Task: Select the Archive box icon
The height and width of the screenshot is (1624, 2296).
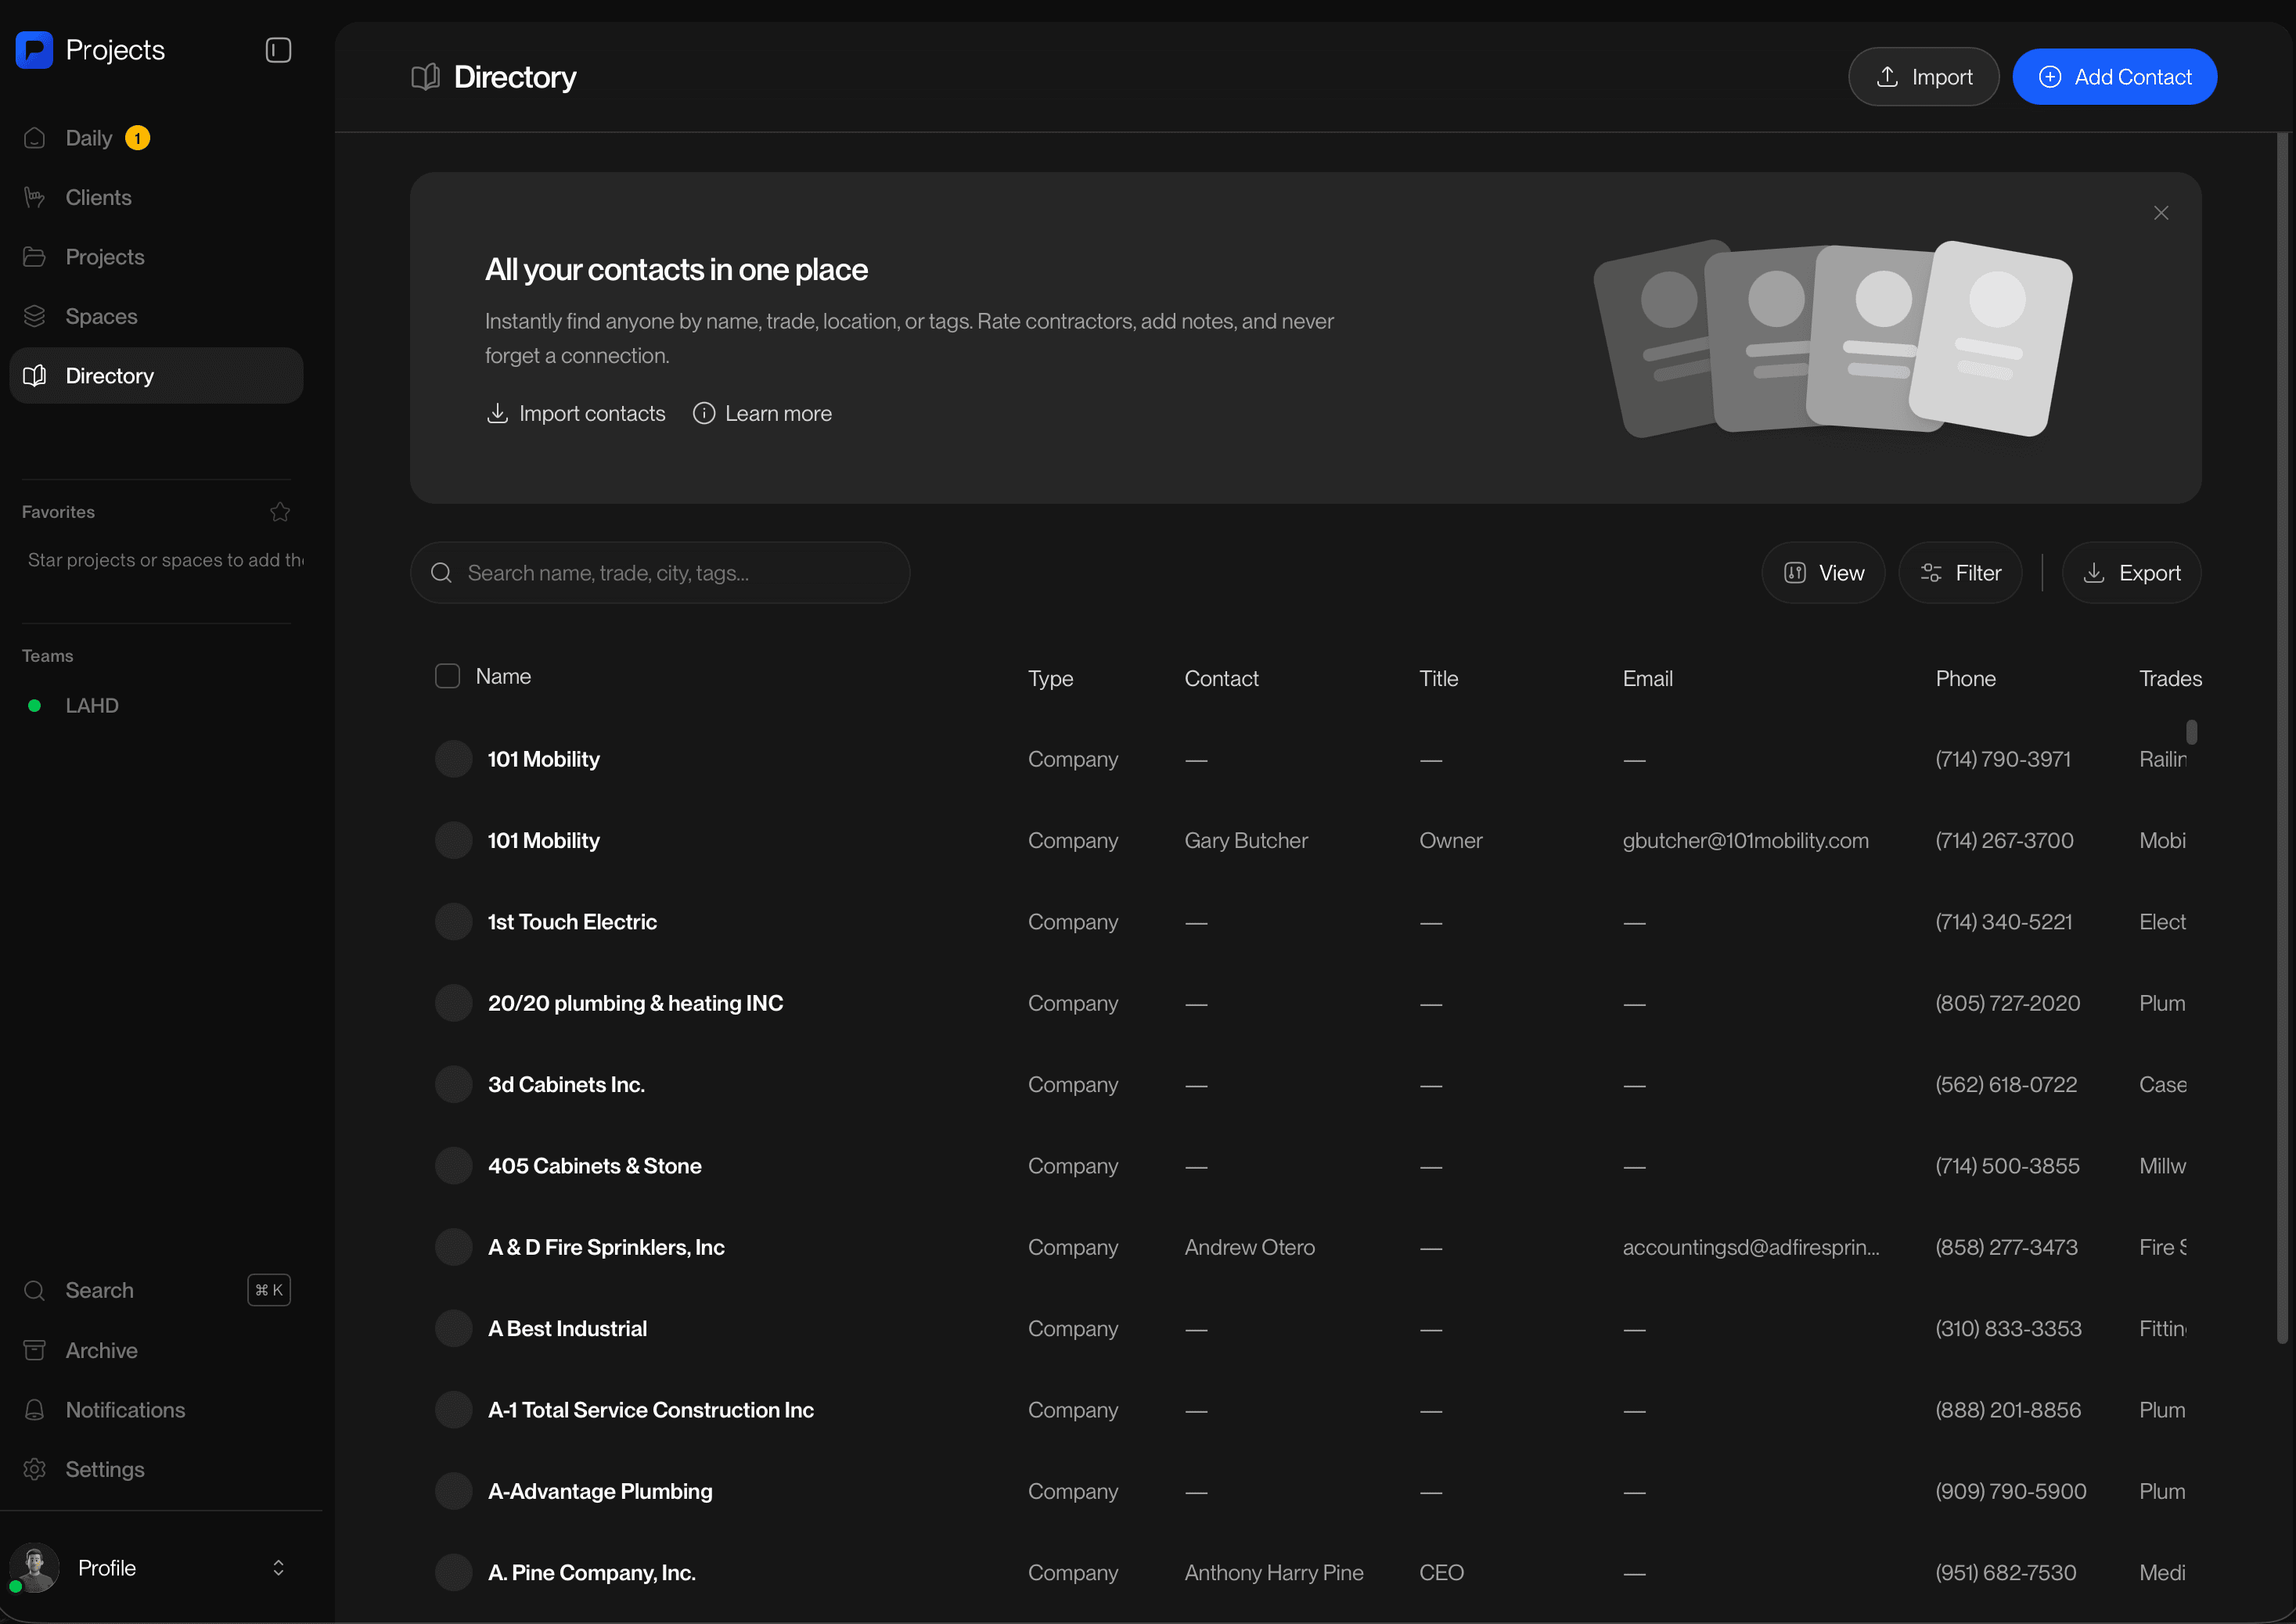Action: click(35, 1350)
